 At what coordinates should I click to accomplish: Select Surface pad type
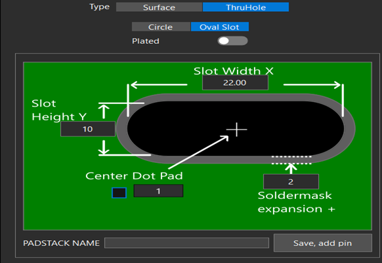pyautogui.click(x=159, y=7)
